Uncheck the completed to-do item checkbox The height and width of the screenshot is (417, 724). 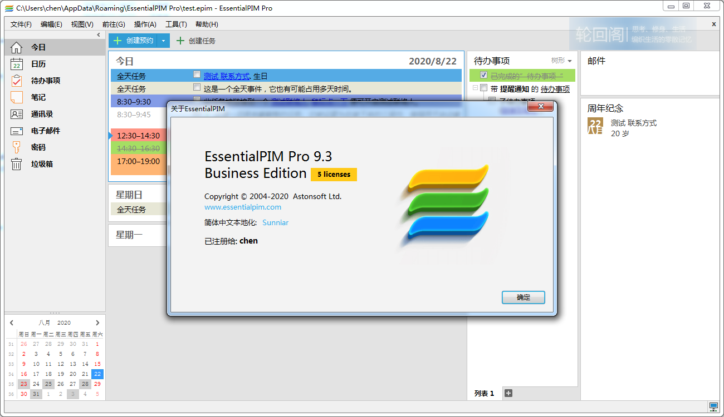click(x=483, y=75)
